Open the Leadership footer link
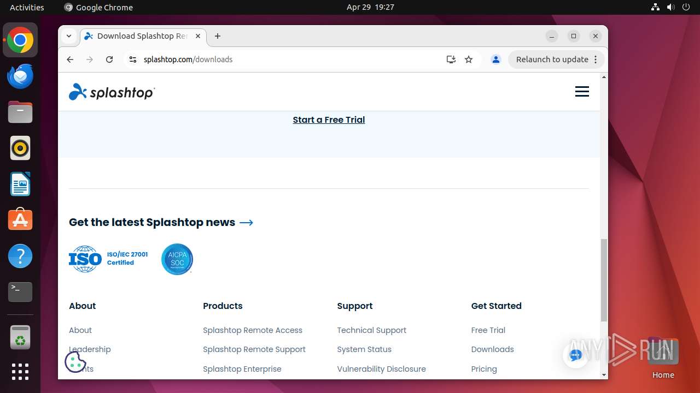 click(x=90, y=349)
